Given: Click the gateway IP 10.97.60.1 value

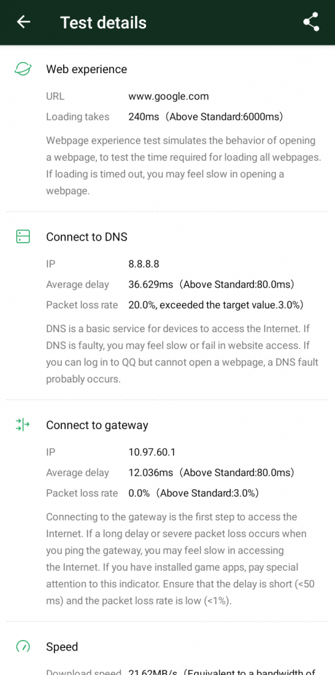Looking at the screenshot, I should pyautogui.click(x=152, y=452).
